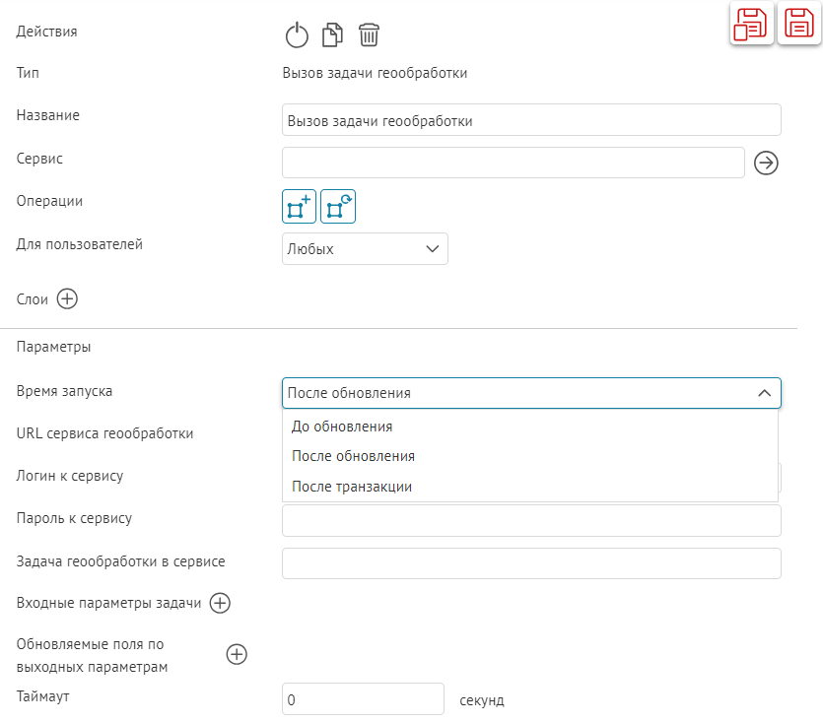The height and width of the screenshot is (723, 823).
Task: Click the arrow icon next to Сервис
Action: [766, 163]
